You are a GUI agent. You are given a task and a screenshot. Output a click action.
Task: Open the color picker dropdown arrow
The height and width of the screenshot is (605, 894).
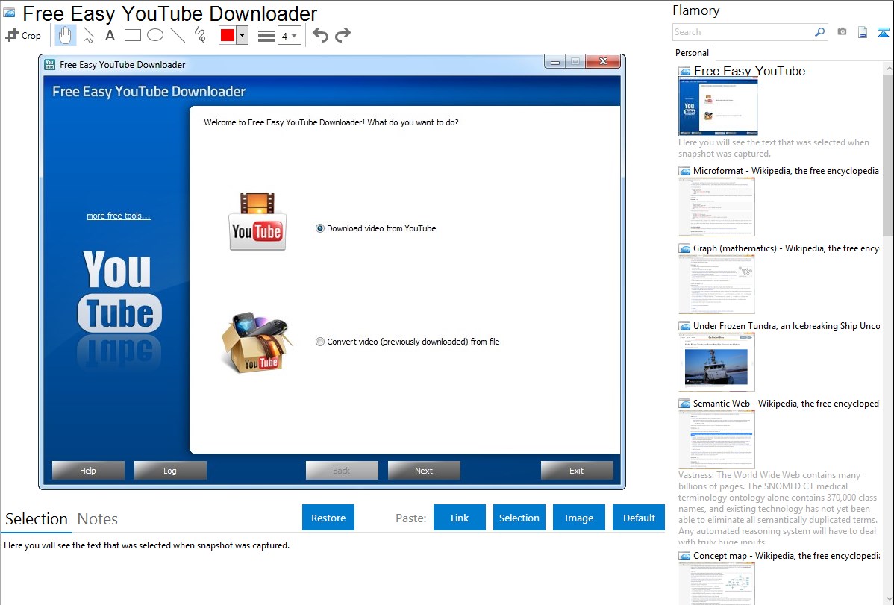coord(243,35)
